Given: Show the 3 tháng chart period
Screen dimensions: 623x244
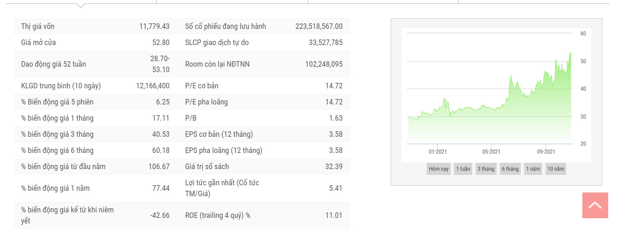Looking at the screenshot, I should (x=486, y=169).
